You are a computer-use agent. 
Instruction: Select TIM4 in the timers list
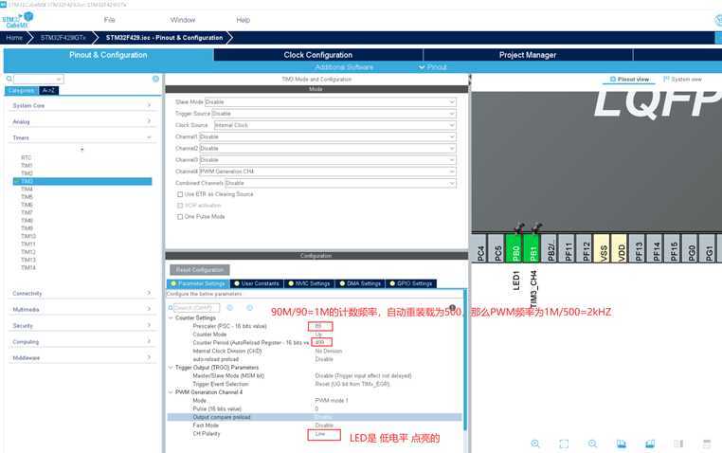(27, 190)
